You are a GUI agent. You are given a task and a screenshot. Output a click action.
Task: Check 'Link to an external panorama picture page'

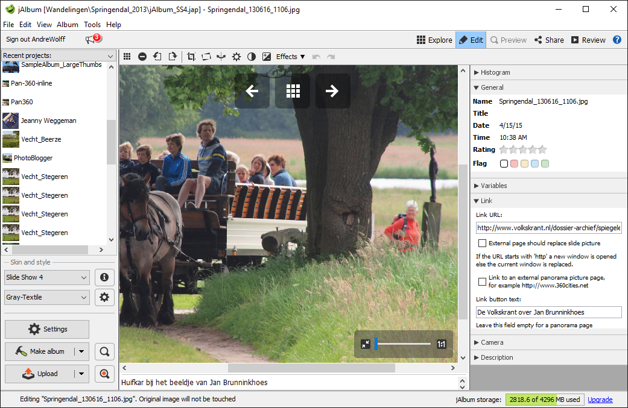[x=482, y=281]
